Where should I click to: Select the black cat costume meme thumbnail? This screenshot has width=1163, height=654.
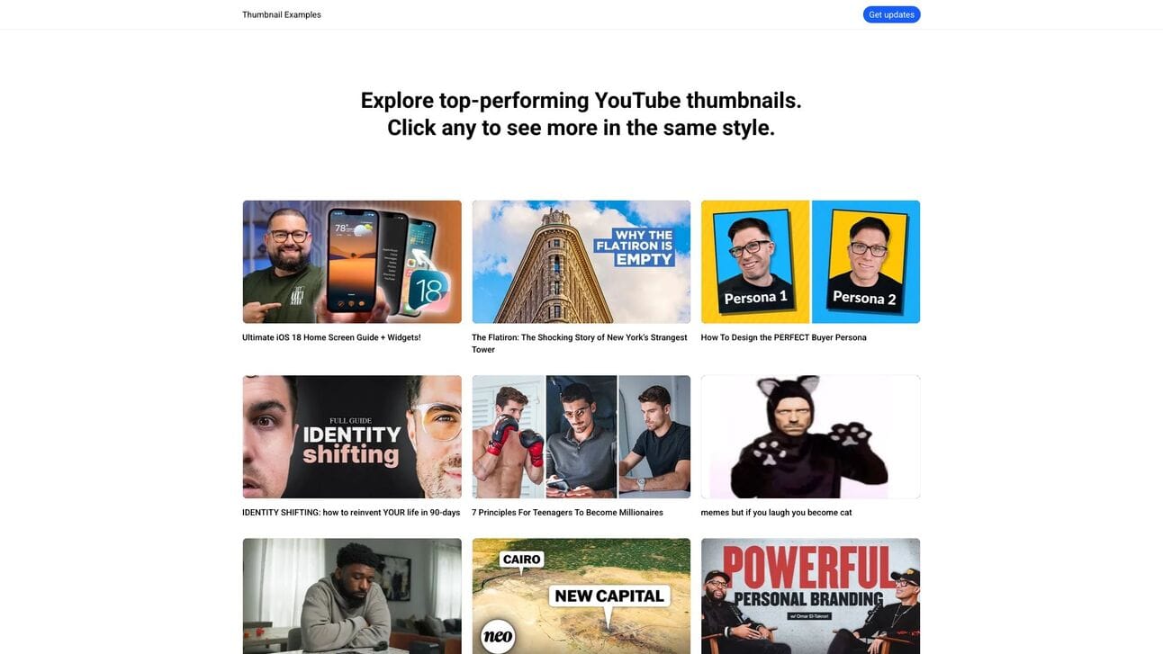[x=810, y=437]
